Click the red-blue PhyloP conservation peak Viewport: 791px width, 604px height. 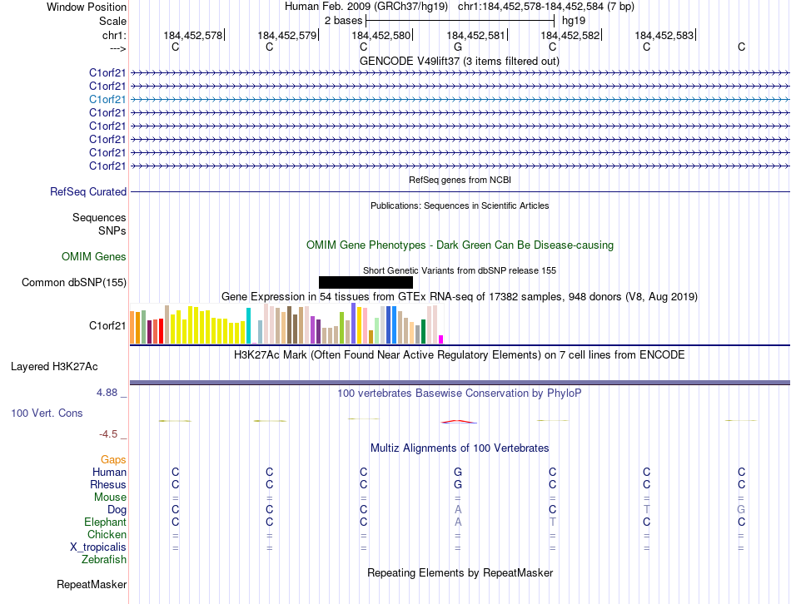[x=459, y=421]
